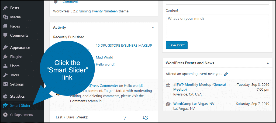
Task: Click the Tools wrench icon
Action: click(x=5, y=75)
